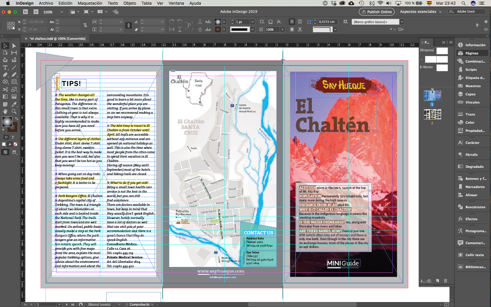Screen dimensions: 491x307
Task: Open the Páginas panel
Action: click(472, 53)
